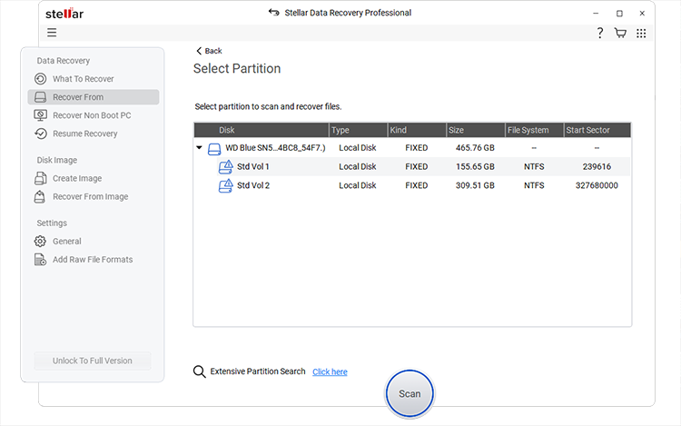Click the Create Image icon
Viewport: 681px width, 426px height.
40,178
